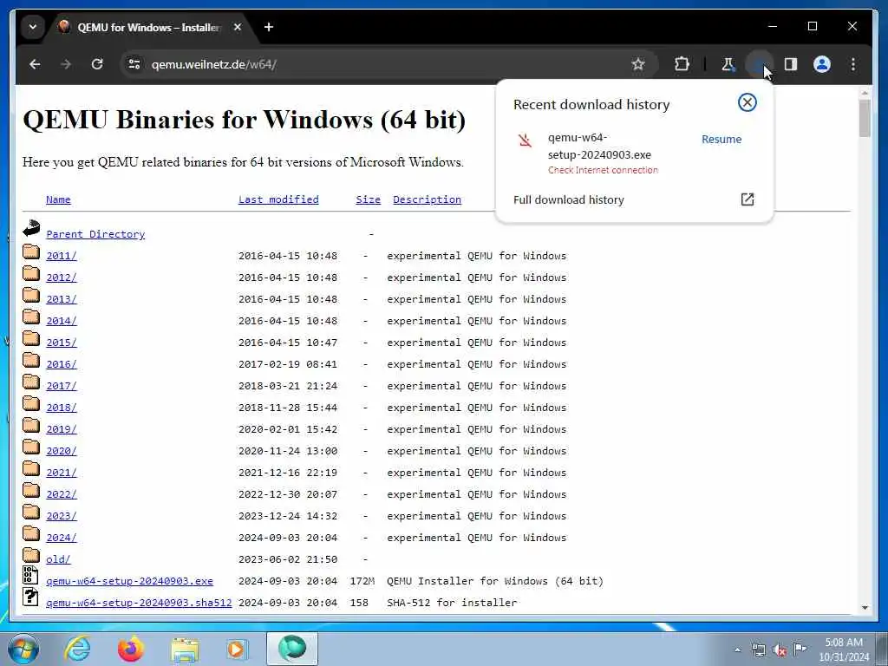Launch Firefox from taskbar

(131, 649)
